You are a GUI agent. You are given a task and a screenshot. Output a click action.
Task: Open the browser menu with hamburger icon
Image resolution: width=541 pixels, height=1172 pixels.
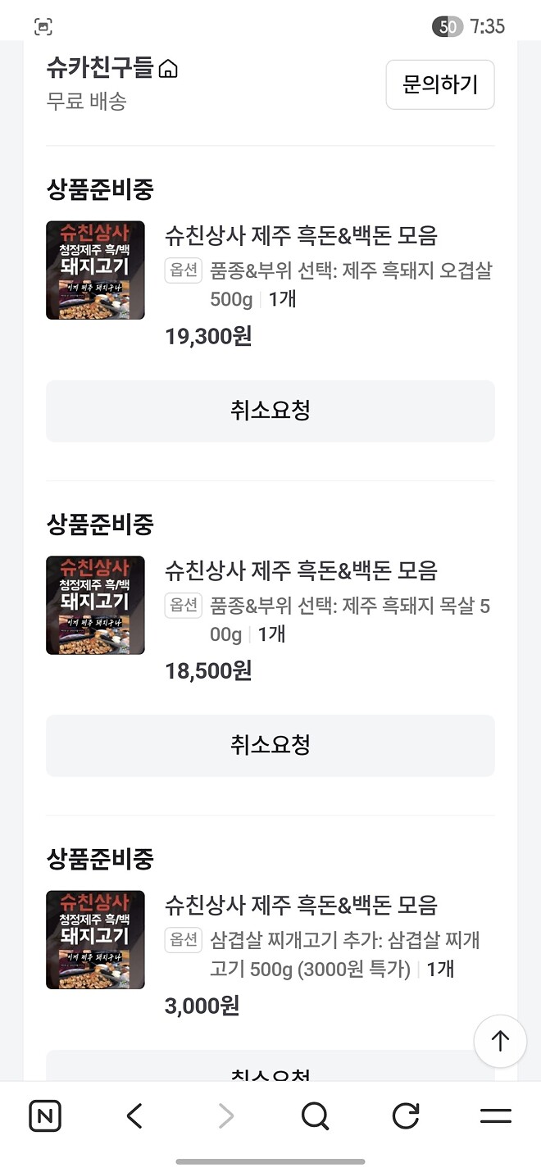click(x=494, y=1115)
